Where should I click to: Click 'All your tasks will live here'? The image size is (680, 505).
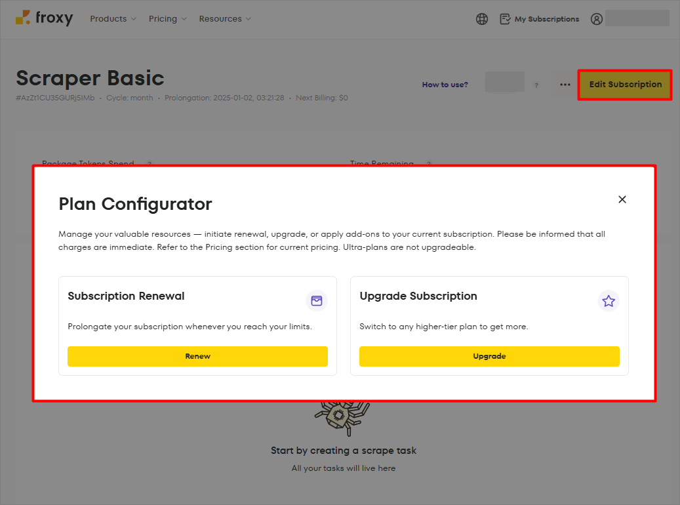pyautogui.click(x=344, y=468)
